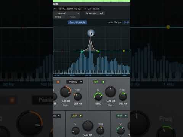Click the MF band Freq knob
Viewport: 183px width, 137px height.
tap(123, 97)
